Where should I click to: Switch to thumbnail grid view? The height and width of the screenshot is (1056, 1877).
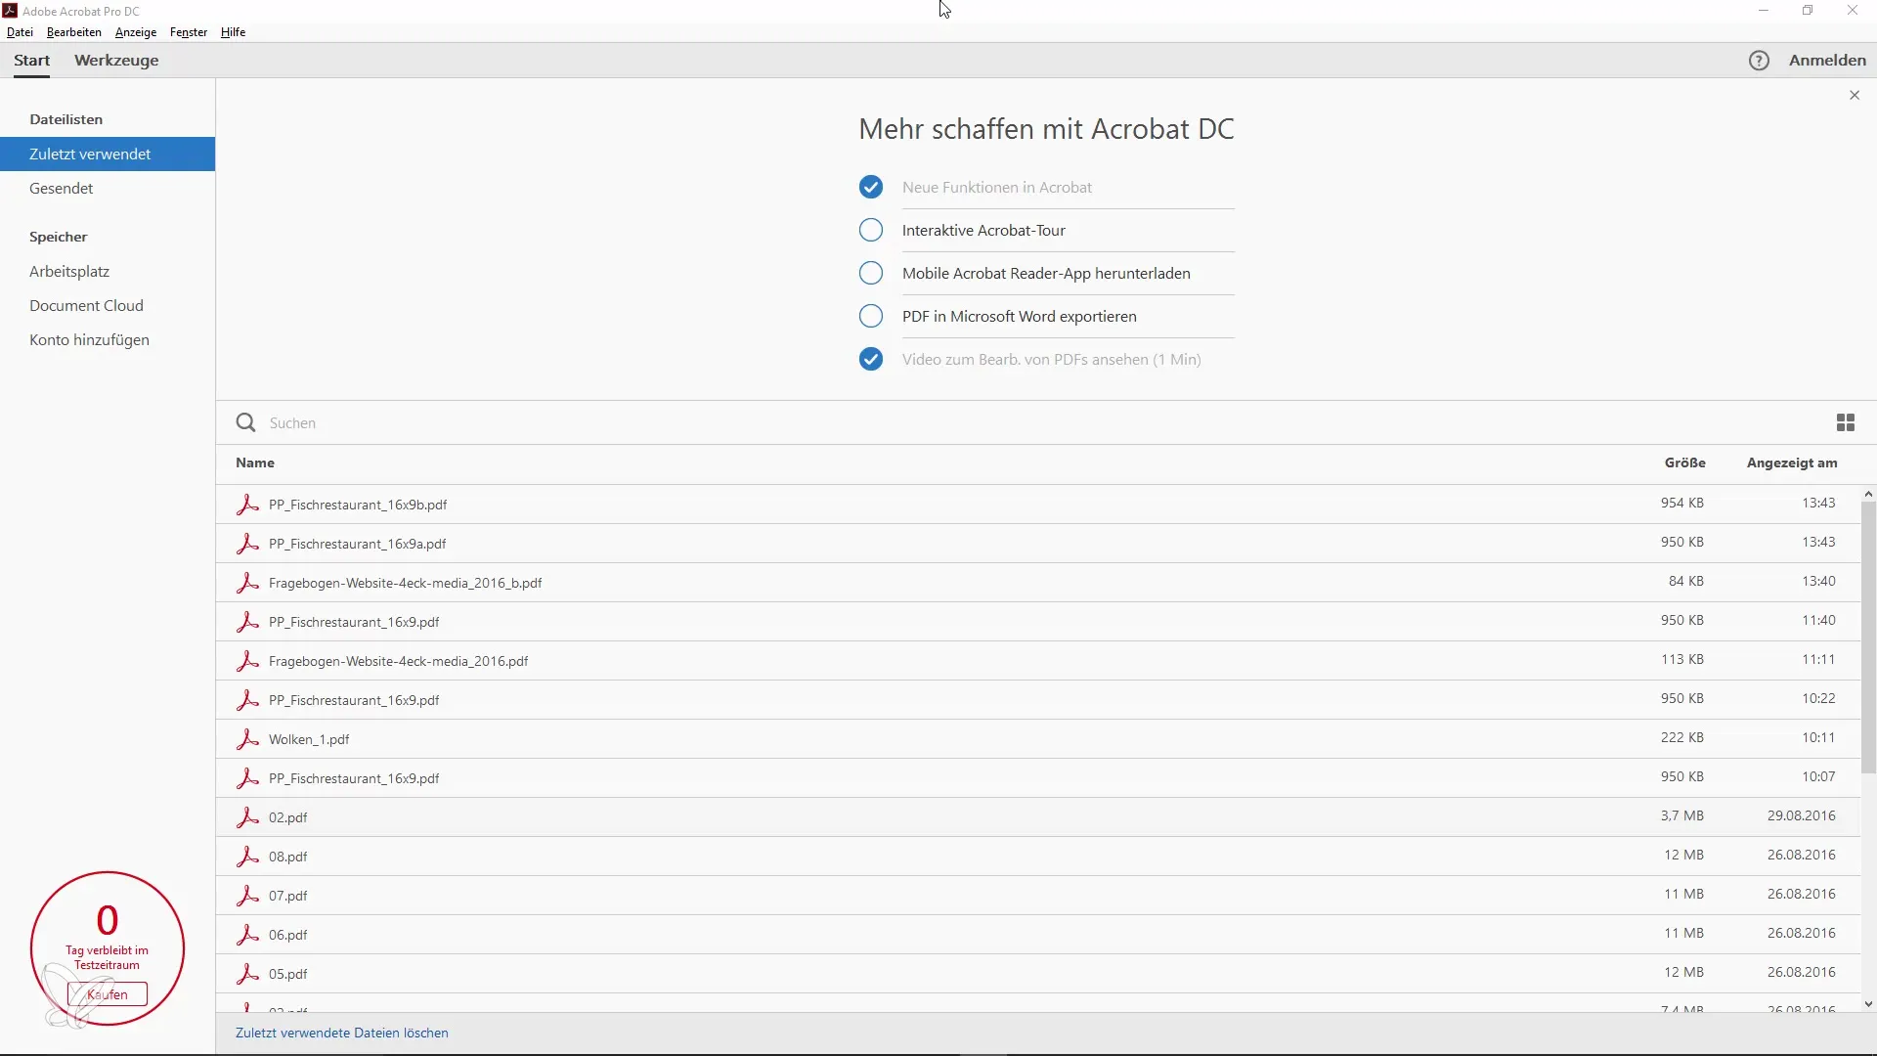coord(1846,422)
